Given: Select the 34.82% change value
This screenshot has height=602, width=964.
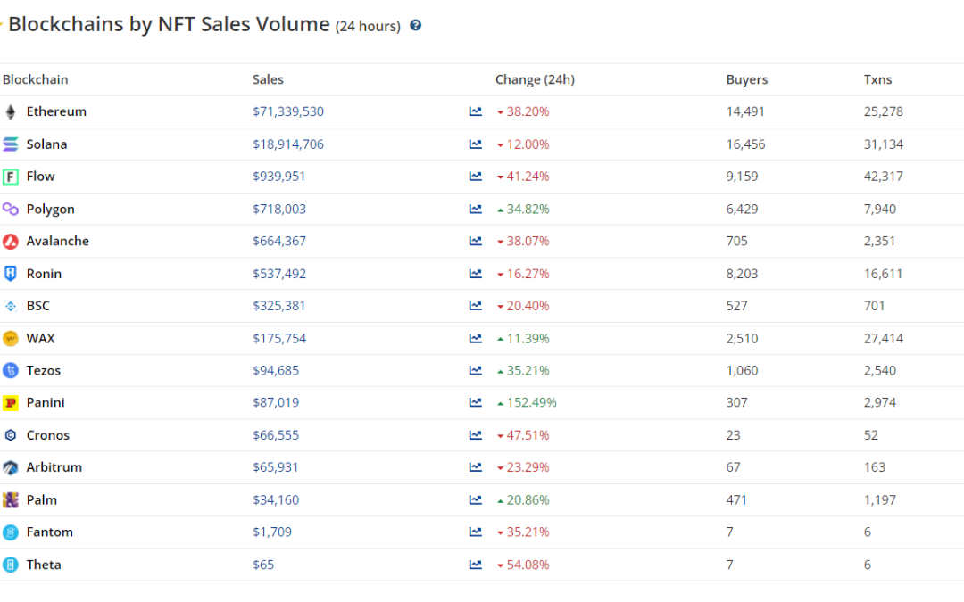Looking at the screenshot, I should click(x=528, y=209).
